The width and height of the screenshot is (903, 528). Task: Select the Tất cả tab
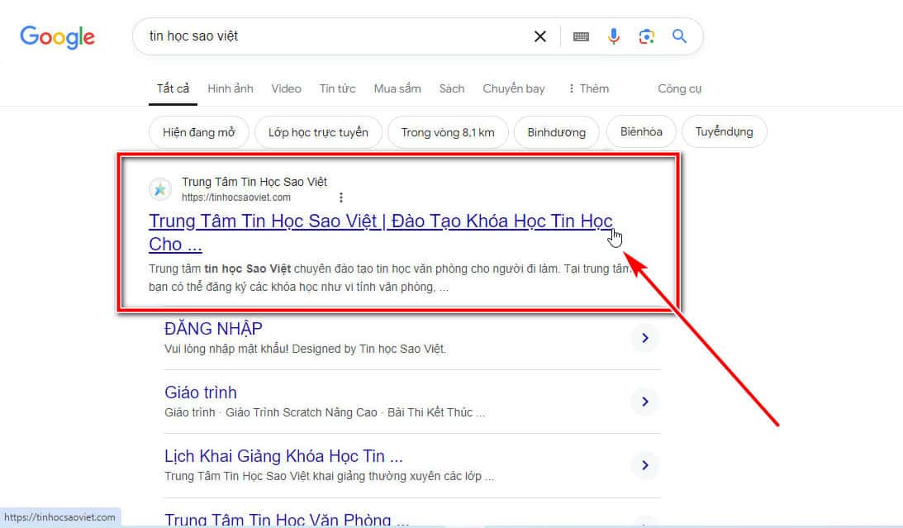tap(173, 88)
